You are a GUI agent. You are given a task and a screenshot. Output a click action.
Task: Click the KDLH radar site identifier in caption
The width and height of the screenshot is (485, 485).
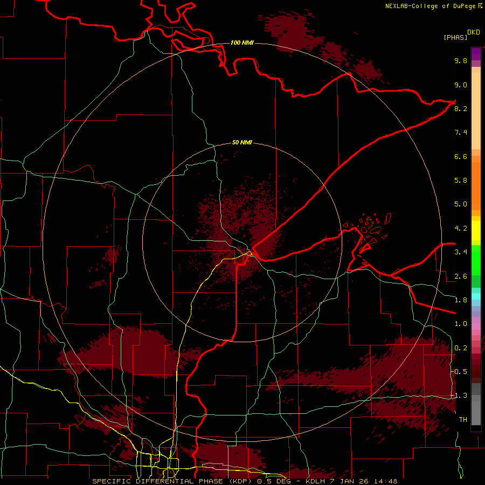coord(315,481)
